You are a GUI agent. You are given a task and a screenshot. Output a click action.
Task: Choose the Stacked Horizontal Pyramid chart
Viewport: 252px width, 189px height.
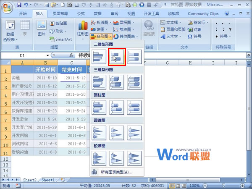click(x=117, y=158)
